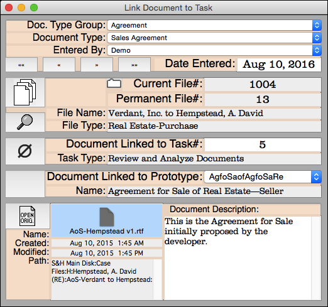Click the Document Linked to Task# field
The image size is (328, 307).
(x=263, y=144)
